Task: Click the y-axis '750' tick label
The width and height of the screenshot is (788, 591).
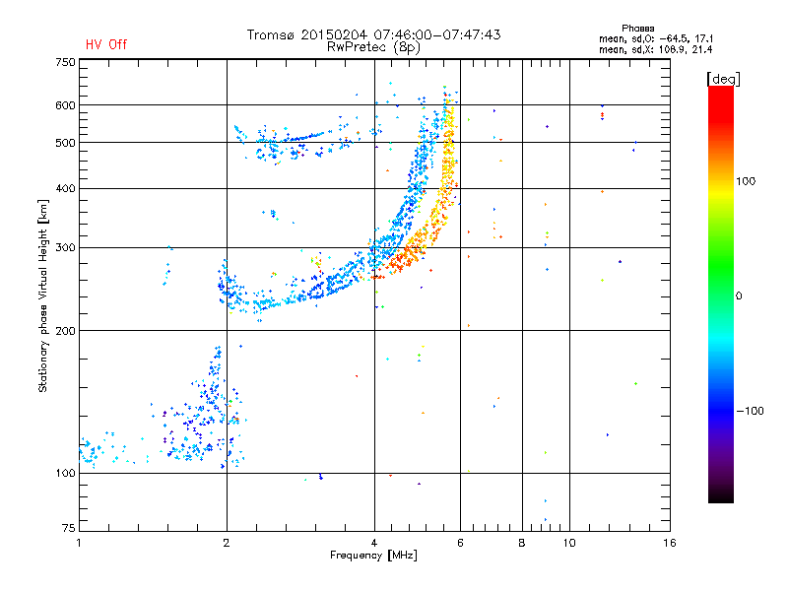Action: 65,62
